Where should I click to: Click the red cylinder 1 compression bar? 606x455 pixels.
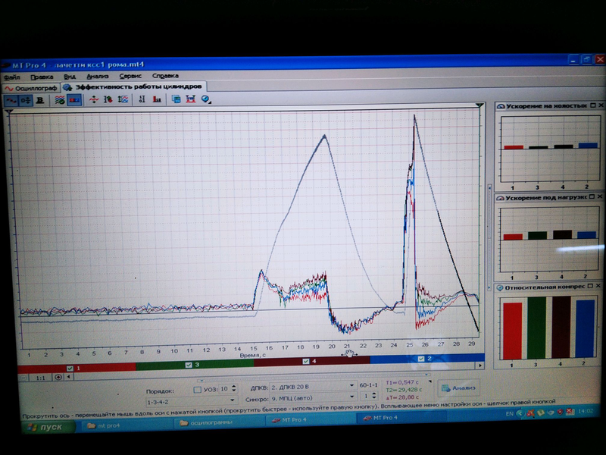click(x=512, y=331)
